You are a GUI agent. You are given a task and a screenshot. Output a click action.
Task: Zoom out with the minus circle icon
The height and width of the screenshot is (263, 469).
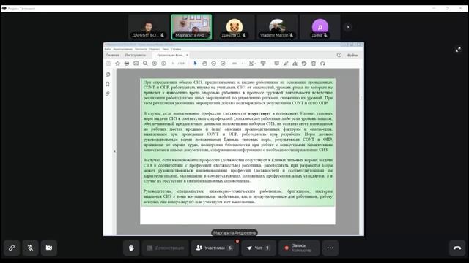coord(213,64)
